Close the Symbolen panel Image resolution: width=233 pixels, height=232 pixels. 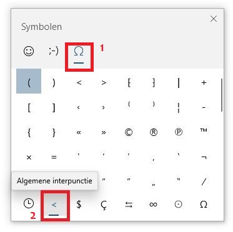point(214,19)
